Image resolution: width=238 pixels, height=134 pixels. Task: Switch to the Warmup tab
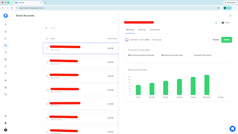[130, 30]
